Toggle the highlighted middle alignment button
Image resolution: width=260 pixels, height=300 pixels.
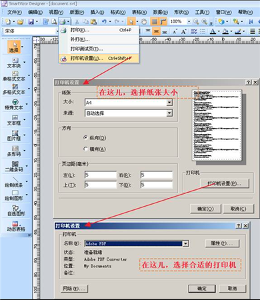(156, 31)
